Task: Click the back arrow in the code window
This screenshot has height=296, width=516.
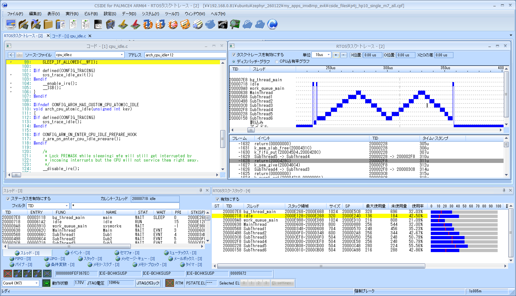Action: pyautogui.click(x=11, y=55)
